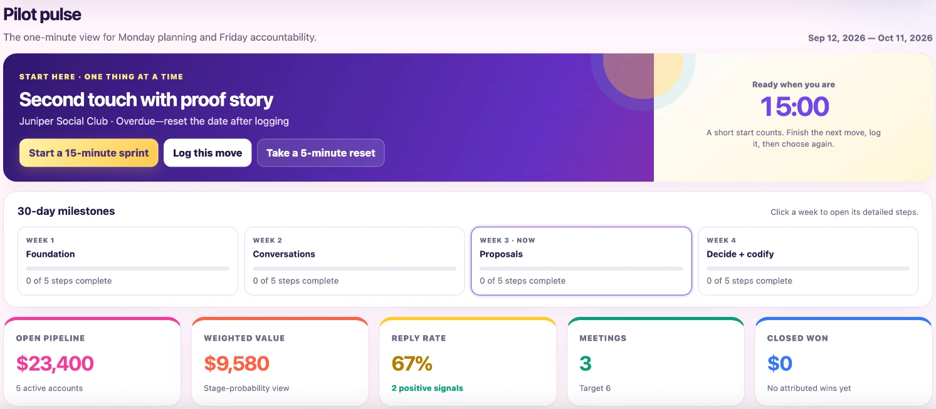Click the date range Sep 12 — Oct 11, 2026
This screenshot has height=409, width=936.
[870, 38]
